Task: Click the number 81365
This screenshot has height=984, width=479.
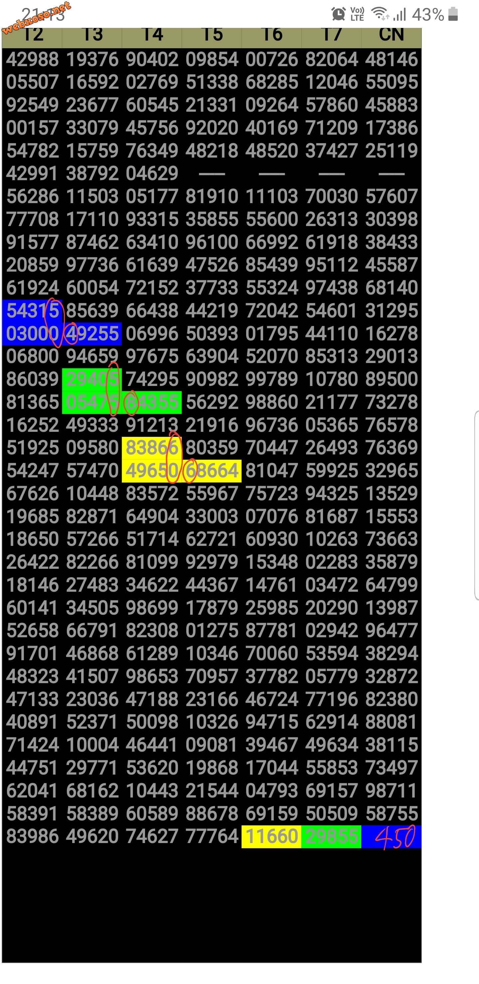Action: pyautogui.click(x=32, y=402)
